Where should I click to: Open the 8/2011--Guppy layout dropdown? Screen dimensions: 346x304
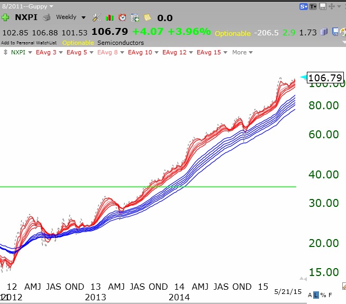51,6
